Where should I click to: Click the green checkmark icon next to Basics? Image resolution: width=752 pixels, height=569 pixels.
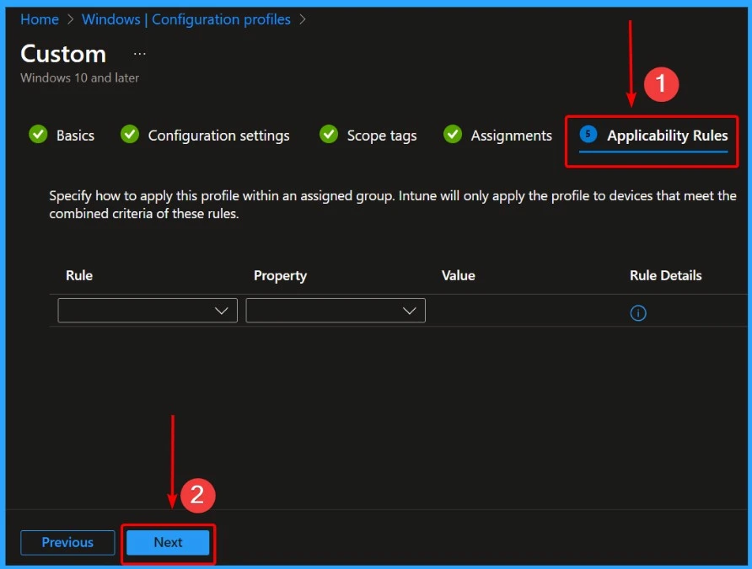tap(38, 135)
